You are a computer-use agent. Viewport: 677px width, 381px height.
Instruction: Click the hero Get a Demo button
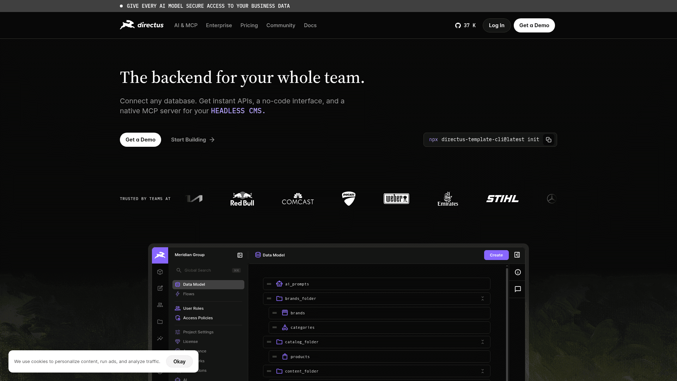click(140, 140)
